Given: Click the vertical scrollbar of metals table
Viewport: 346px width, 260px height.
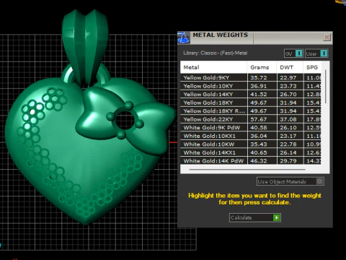Looking at the screenshot, I should coord(326,87).
